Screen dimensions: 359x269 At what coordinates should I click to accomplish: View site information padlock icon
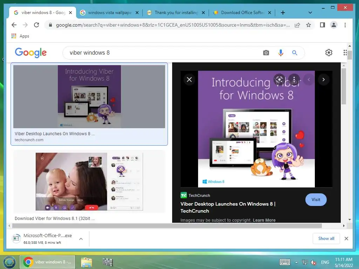[50, 25]
